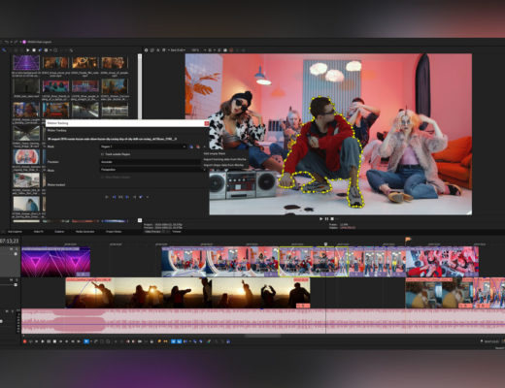The height and width of the screenshot is (388, 505).
Task: Open the preview zoom percentage dropdown
Action: point(198,50)
